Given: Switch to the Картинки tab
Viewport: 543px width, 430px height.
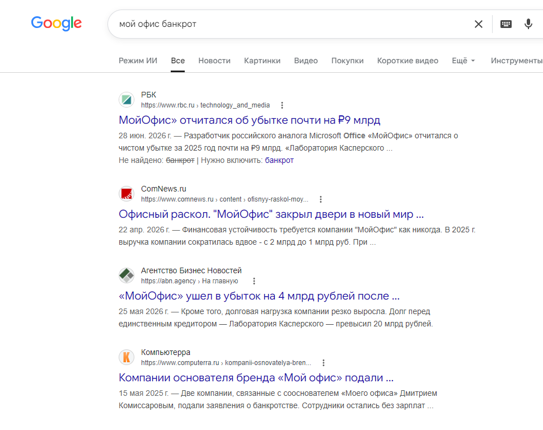Looking at the screenshot, I should (x=262, y=60).
